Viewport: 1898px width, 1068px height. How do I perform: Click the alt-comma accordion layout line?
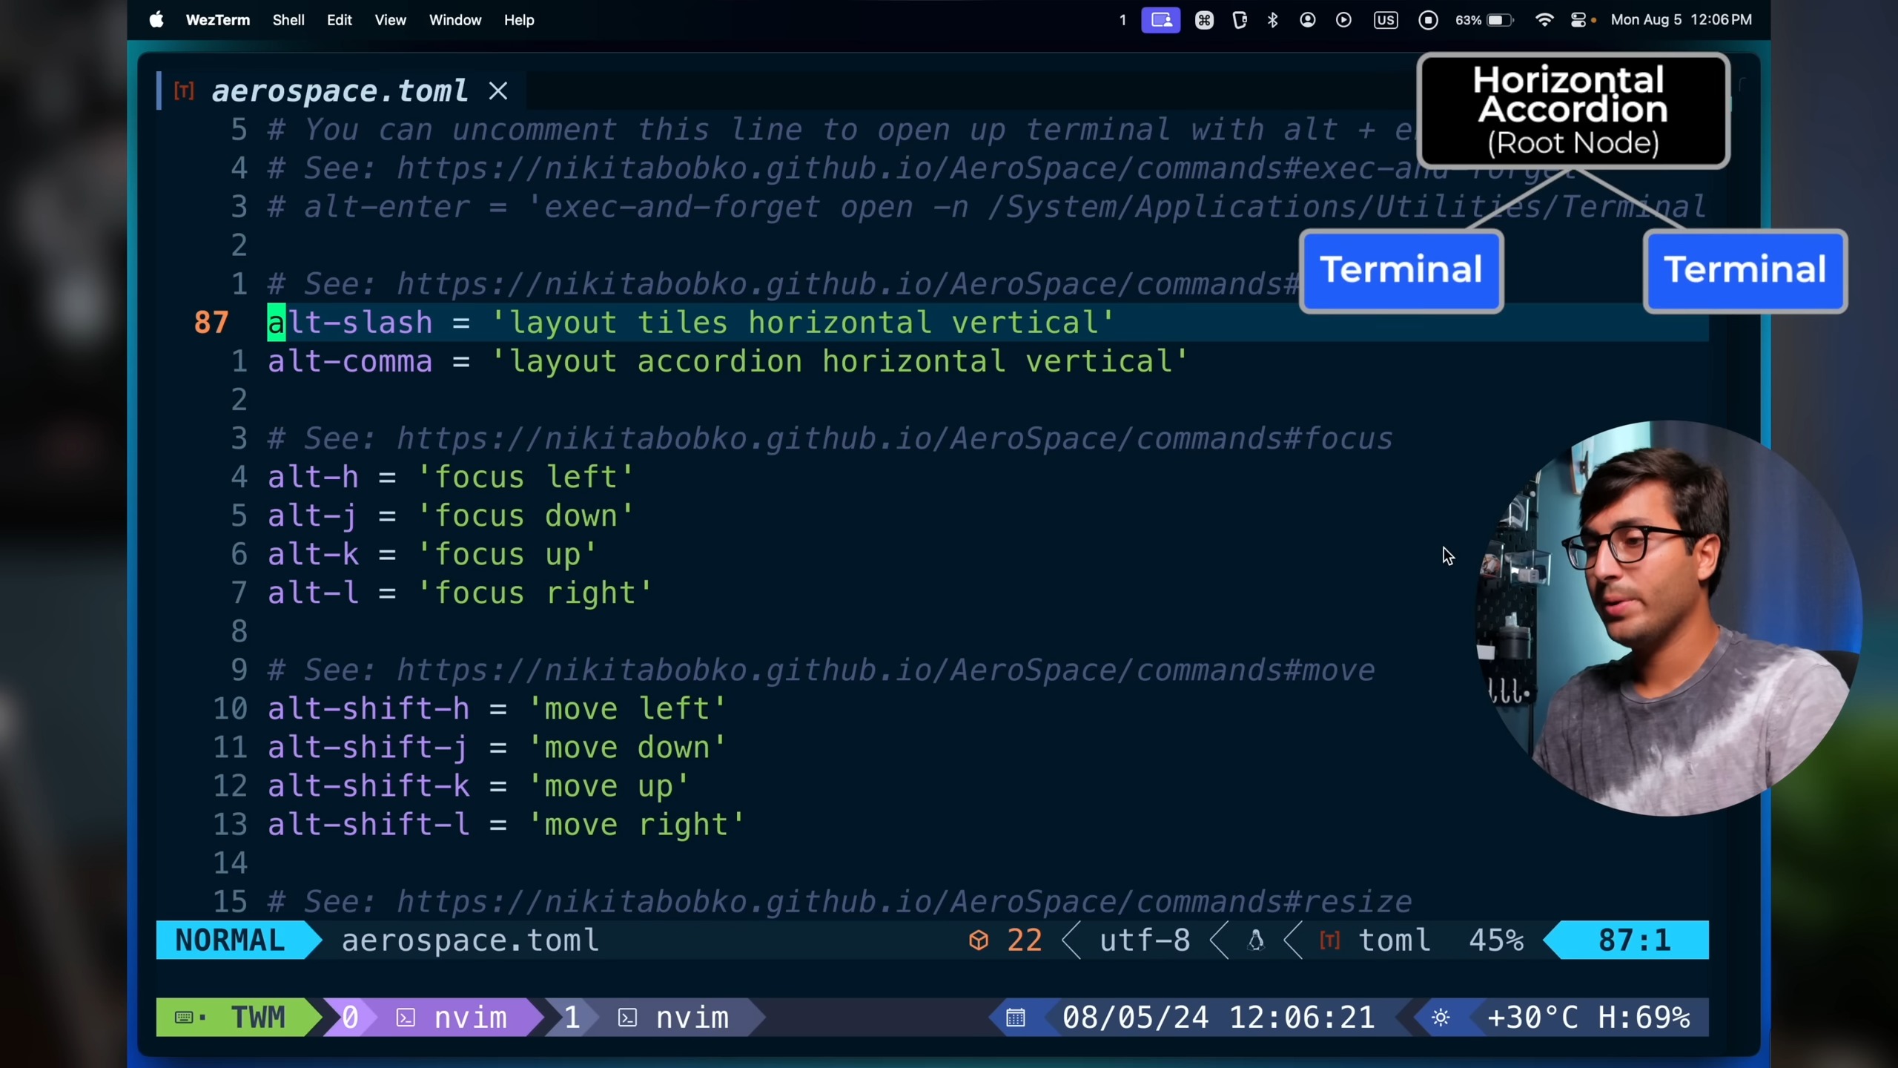point(727,361)
